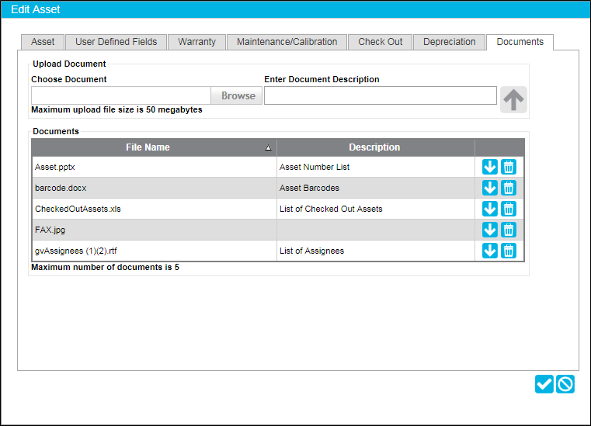591x426 pixels.
Task: Focus the Document Description input field
Action: (x=381, y=95)
